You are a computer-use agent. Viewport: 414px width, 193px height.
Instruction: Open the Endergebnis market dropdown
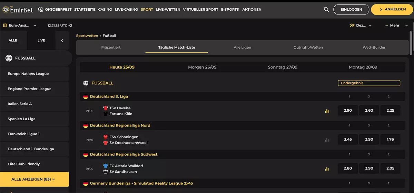[369, 83]
